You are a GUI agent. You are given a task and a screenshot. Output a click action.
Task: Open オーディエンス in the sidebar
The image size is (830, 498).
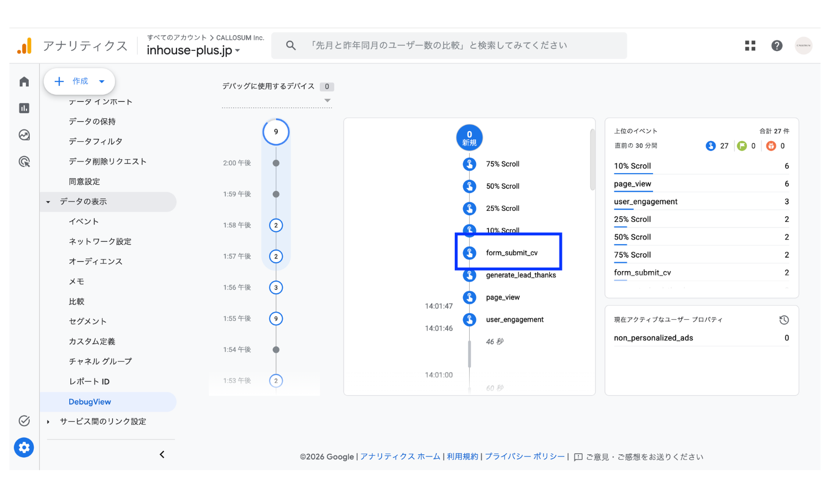96,261
